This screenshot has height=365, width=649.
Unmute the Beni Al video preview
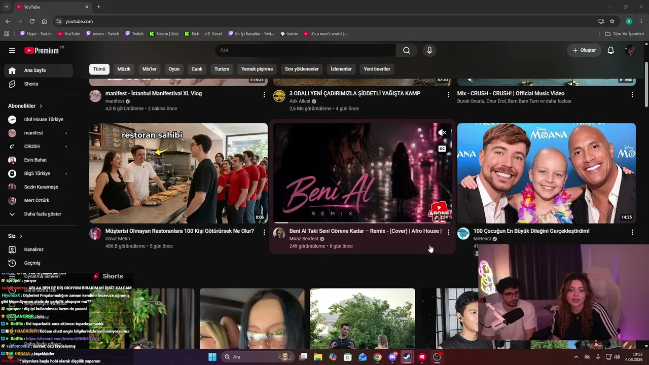pyautogui.click(x=442, y=133)
